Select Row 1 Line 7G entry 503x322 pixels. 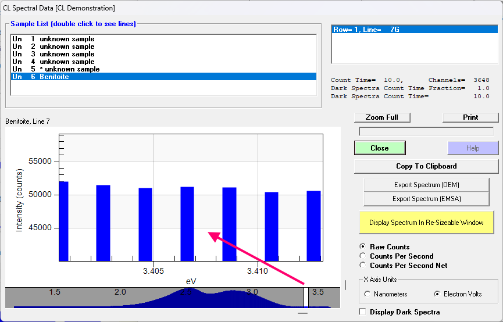[x=366, y=30]
